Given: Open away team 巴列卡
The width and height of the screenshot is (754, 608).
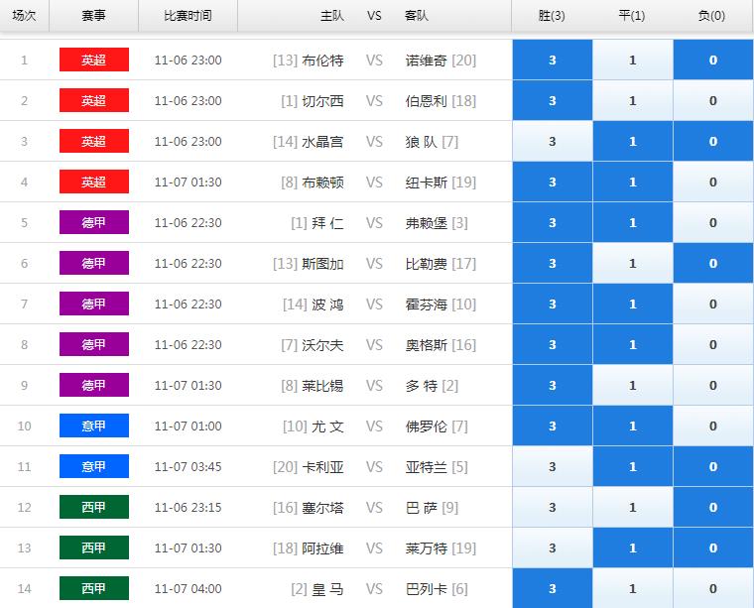Looking at the screenshot, I should tap(426, 588).
